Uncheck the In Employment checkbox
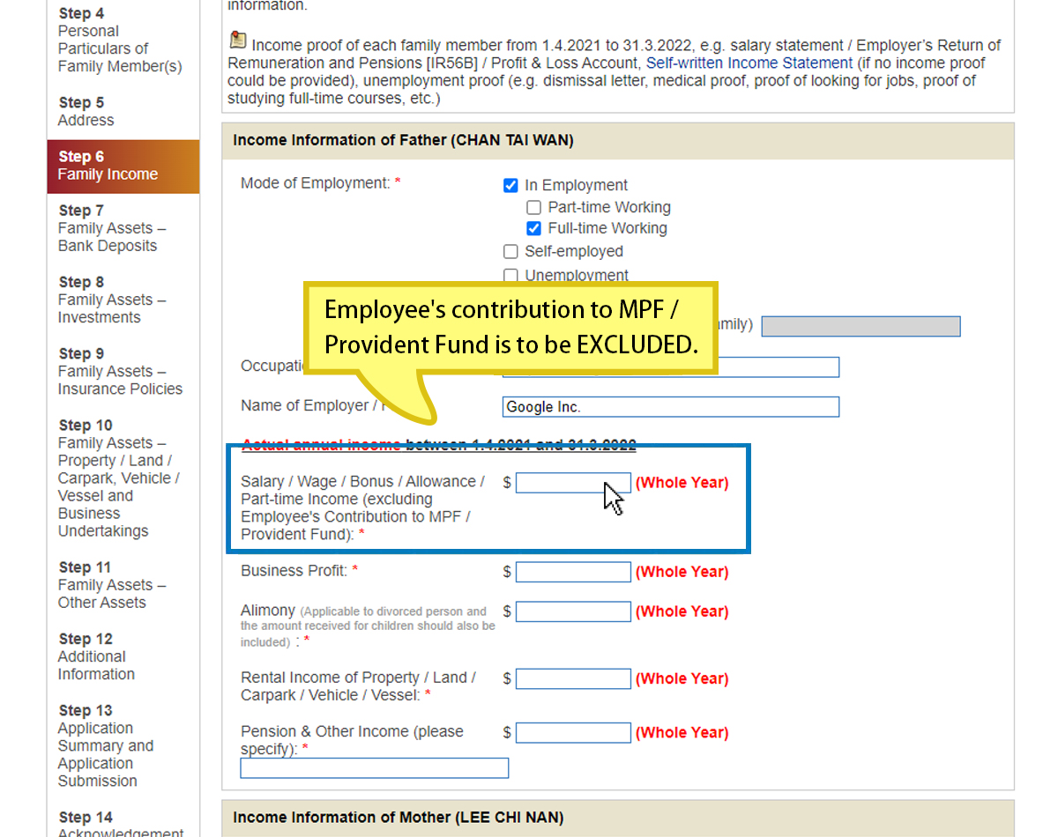The image size is (1058, 837). (x=510, y=185)
